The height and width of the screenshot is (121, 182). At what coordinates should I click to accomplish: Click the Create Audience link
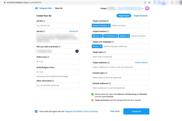141,62
